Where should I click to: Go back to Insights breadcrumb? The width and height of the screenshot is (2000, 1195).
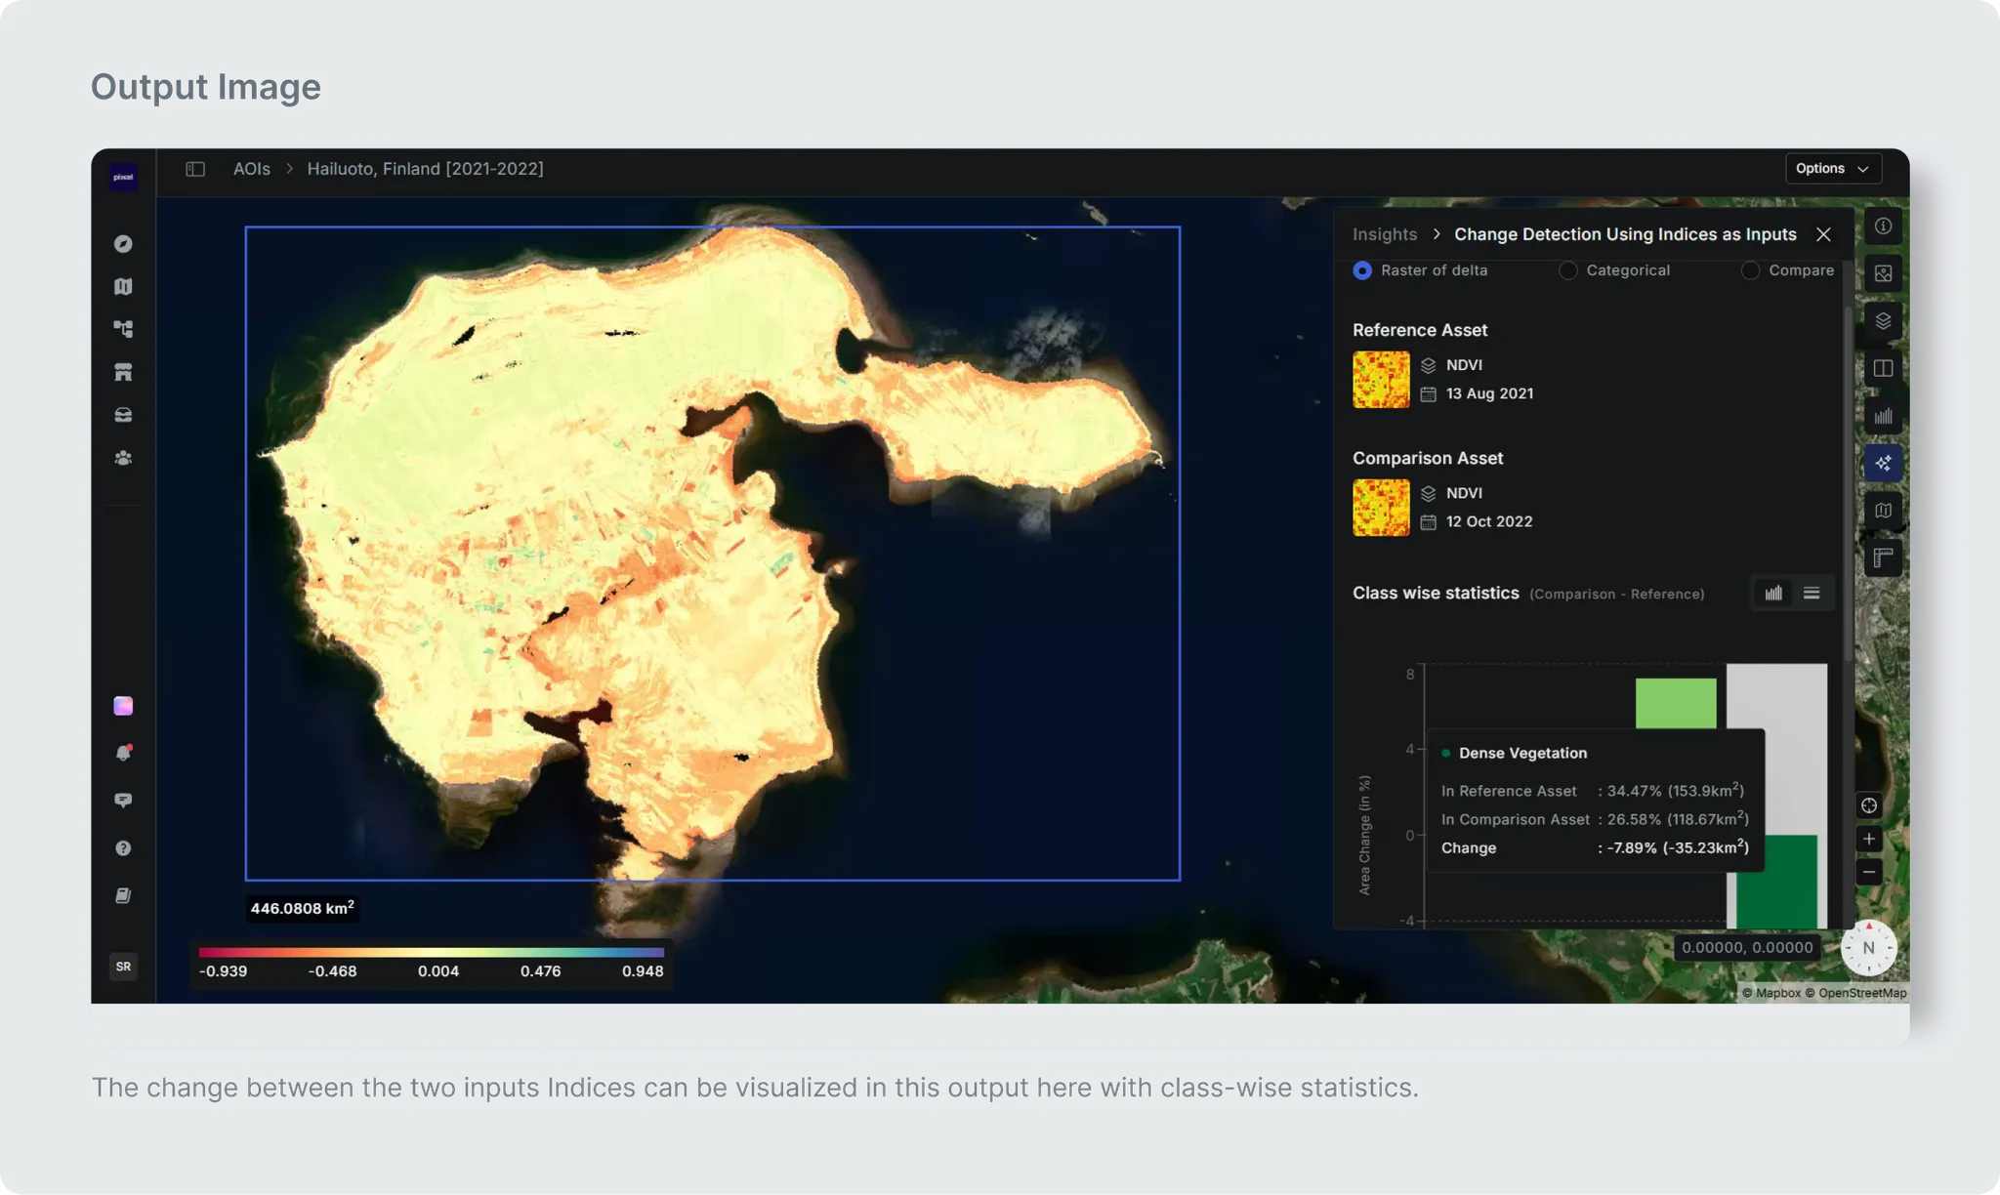click(1384, 234)
